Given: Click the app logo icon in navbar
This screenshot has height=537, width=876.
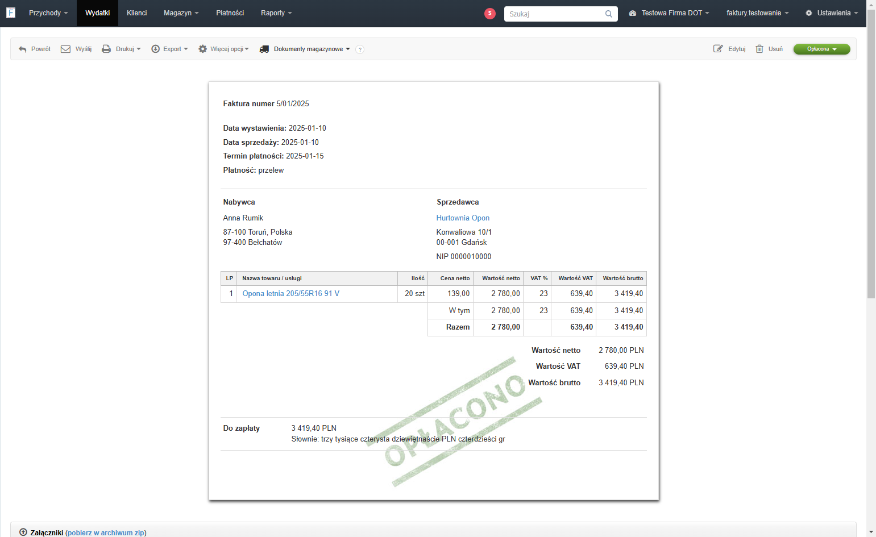Looking at the screenshot, I should (11, 13).
